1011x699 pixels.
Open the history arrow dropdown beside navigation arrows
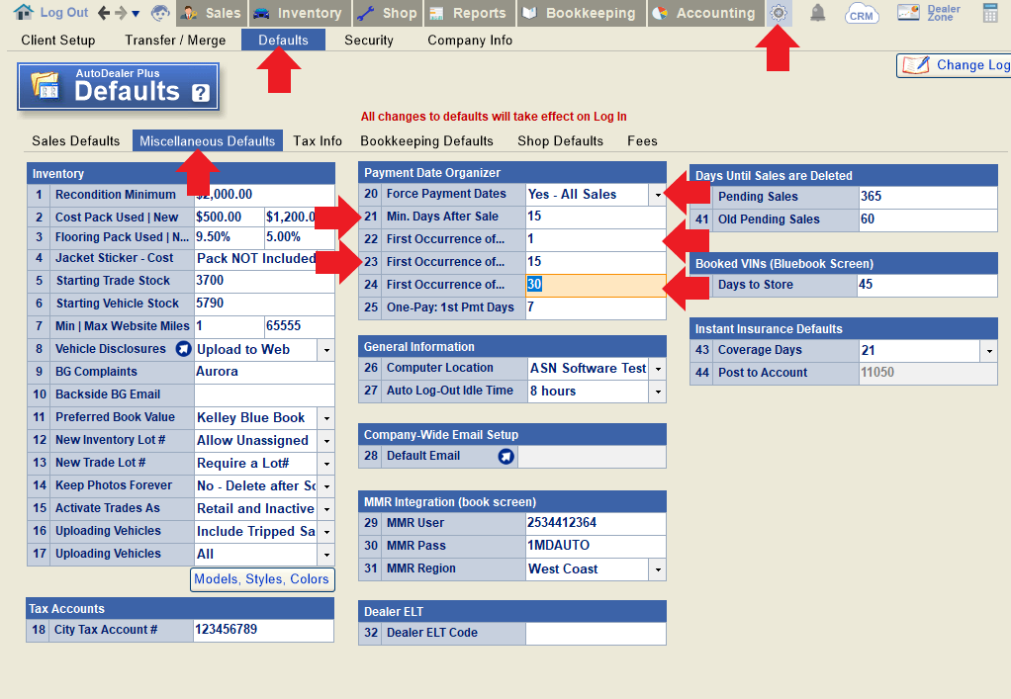point(136,13)
